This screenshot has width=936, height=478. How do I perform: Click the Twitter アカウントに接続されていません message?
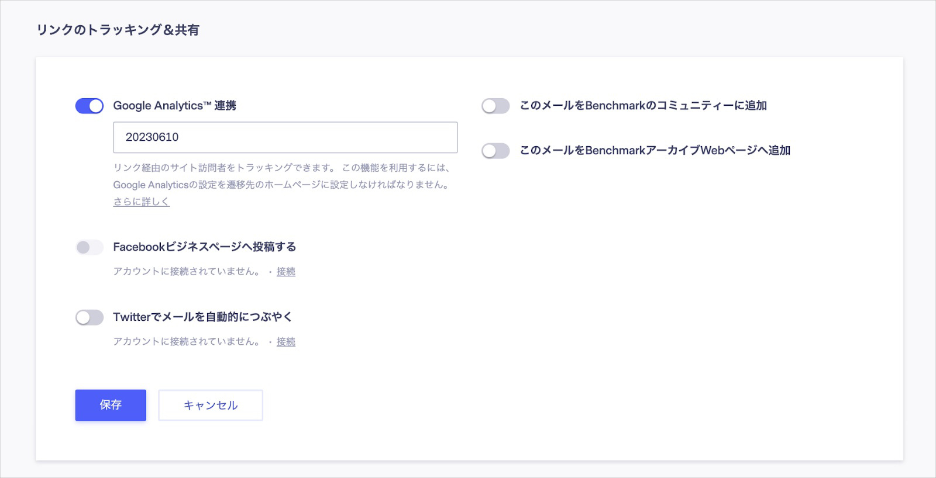pyautogui.click(x=186, y=342)
